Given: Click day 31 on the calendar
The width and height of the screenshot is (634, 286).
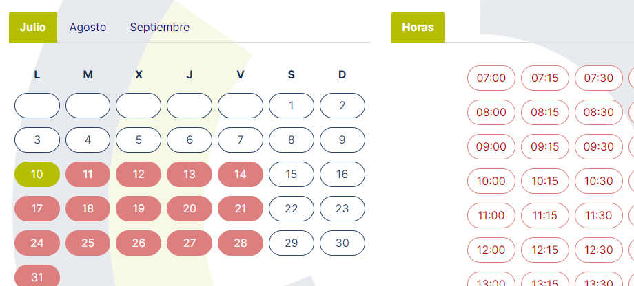Looking at the screenshot, I should pos(37,276).
